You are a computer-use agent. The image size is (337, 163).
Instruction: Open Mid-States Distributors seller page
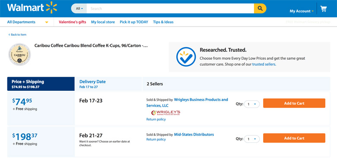point(194,135)
